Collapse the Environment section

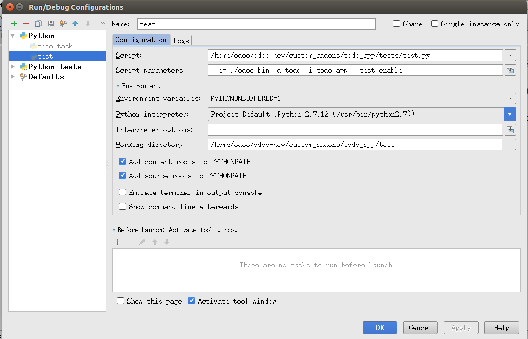click(118, 86)
